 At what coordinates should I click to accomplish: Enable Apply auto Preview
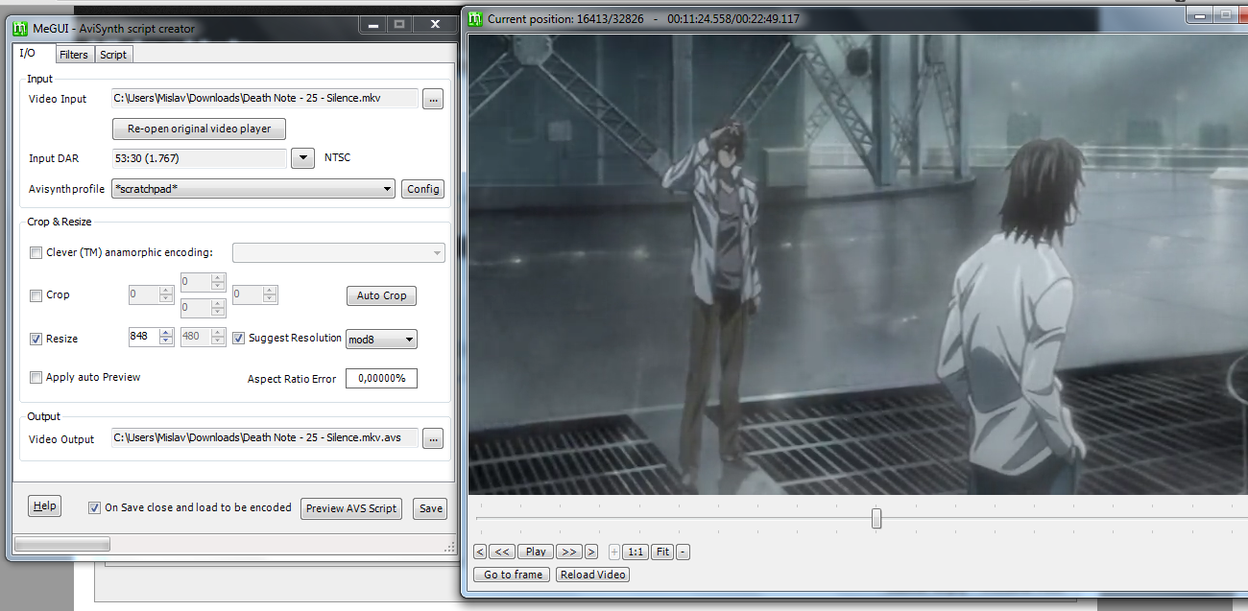(x=36, y=378)
